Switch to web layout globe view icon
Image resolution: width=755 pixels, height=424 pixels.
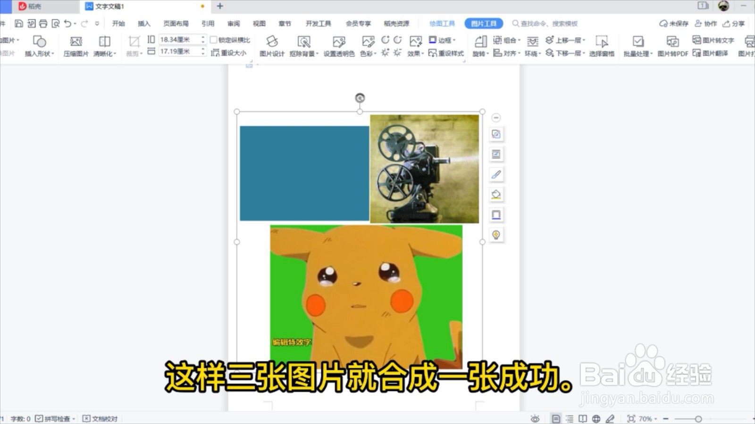coord(596,418)
